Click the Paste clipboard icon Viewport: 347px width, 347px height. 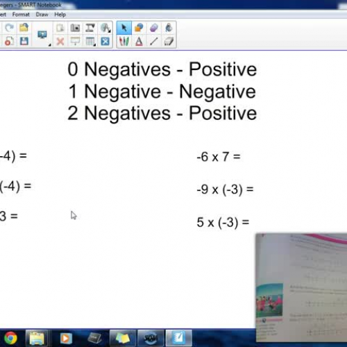(x=60, y=28)
